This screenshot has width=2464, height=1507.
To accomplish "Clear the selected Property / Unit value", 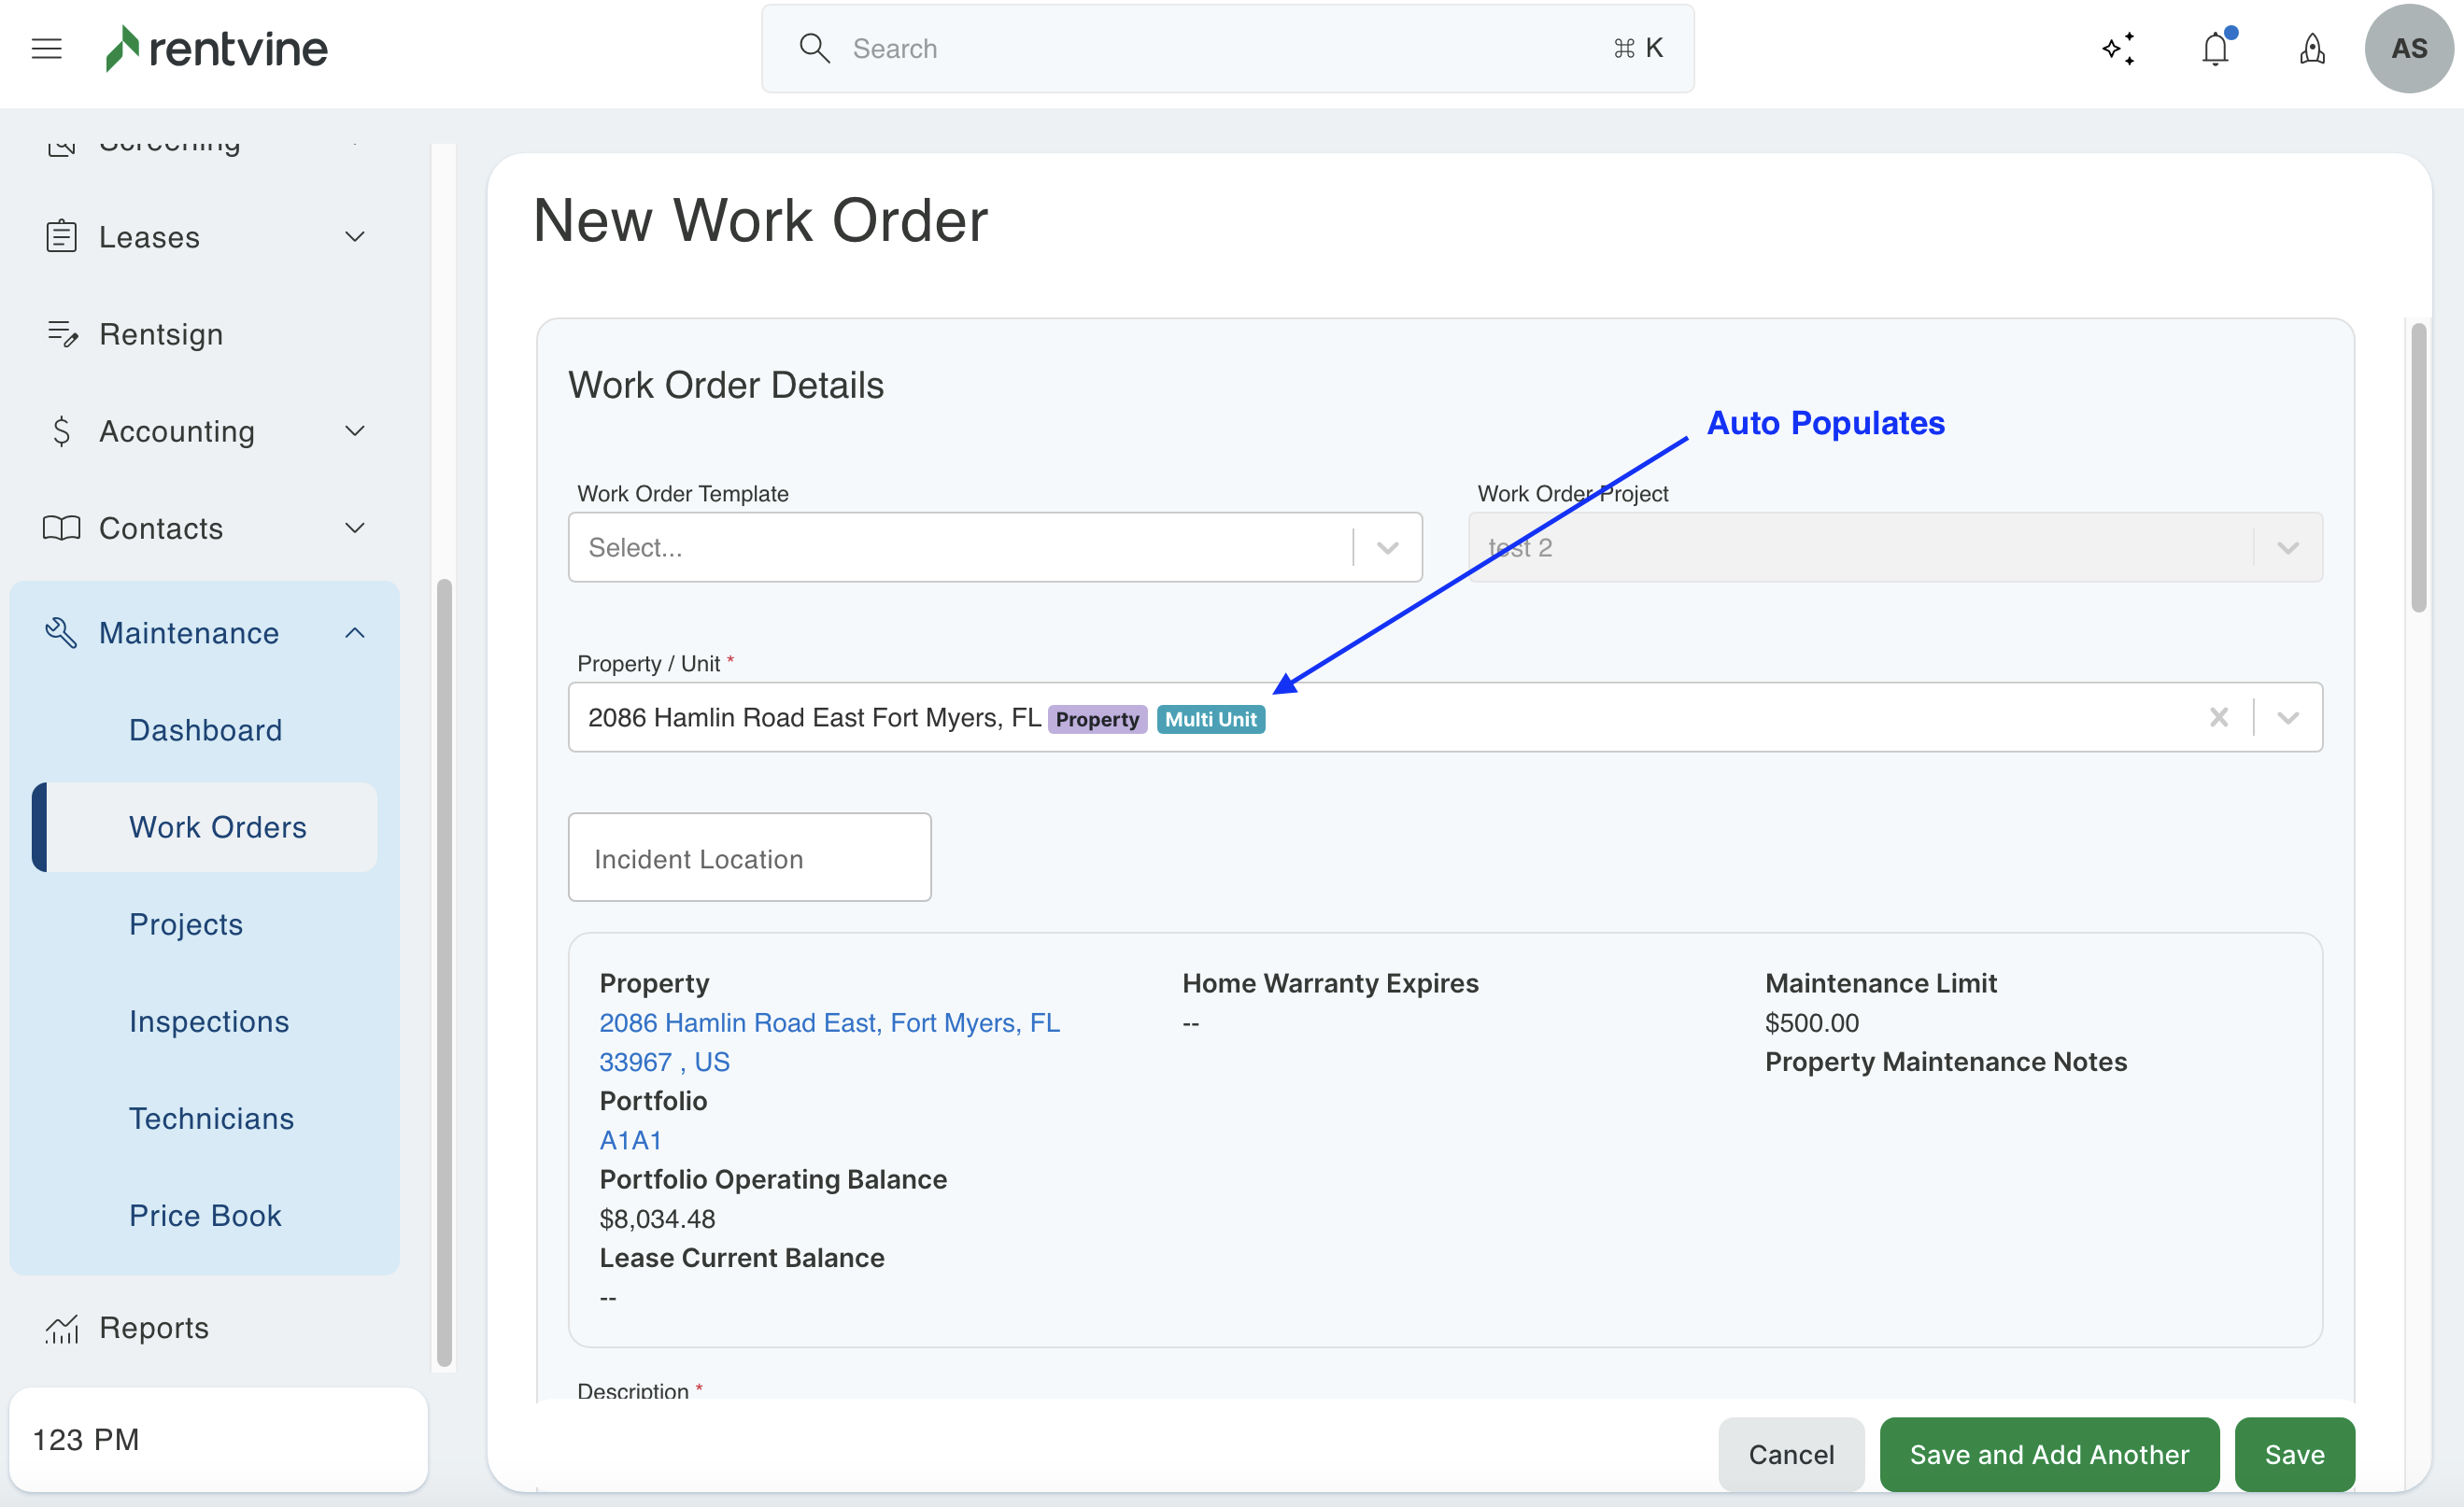I will 2218,717.
